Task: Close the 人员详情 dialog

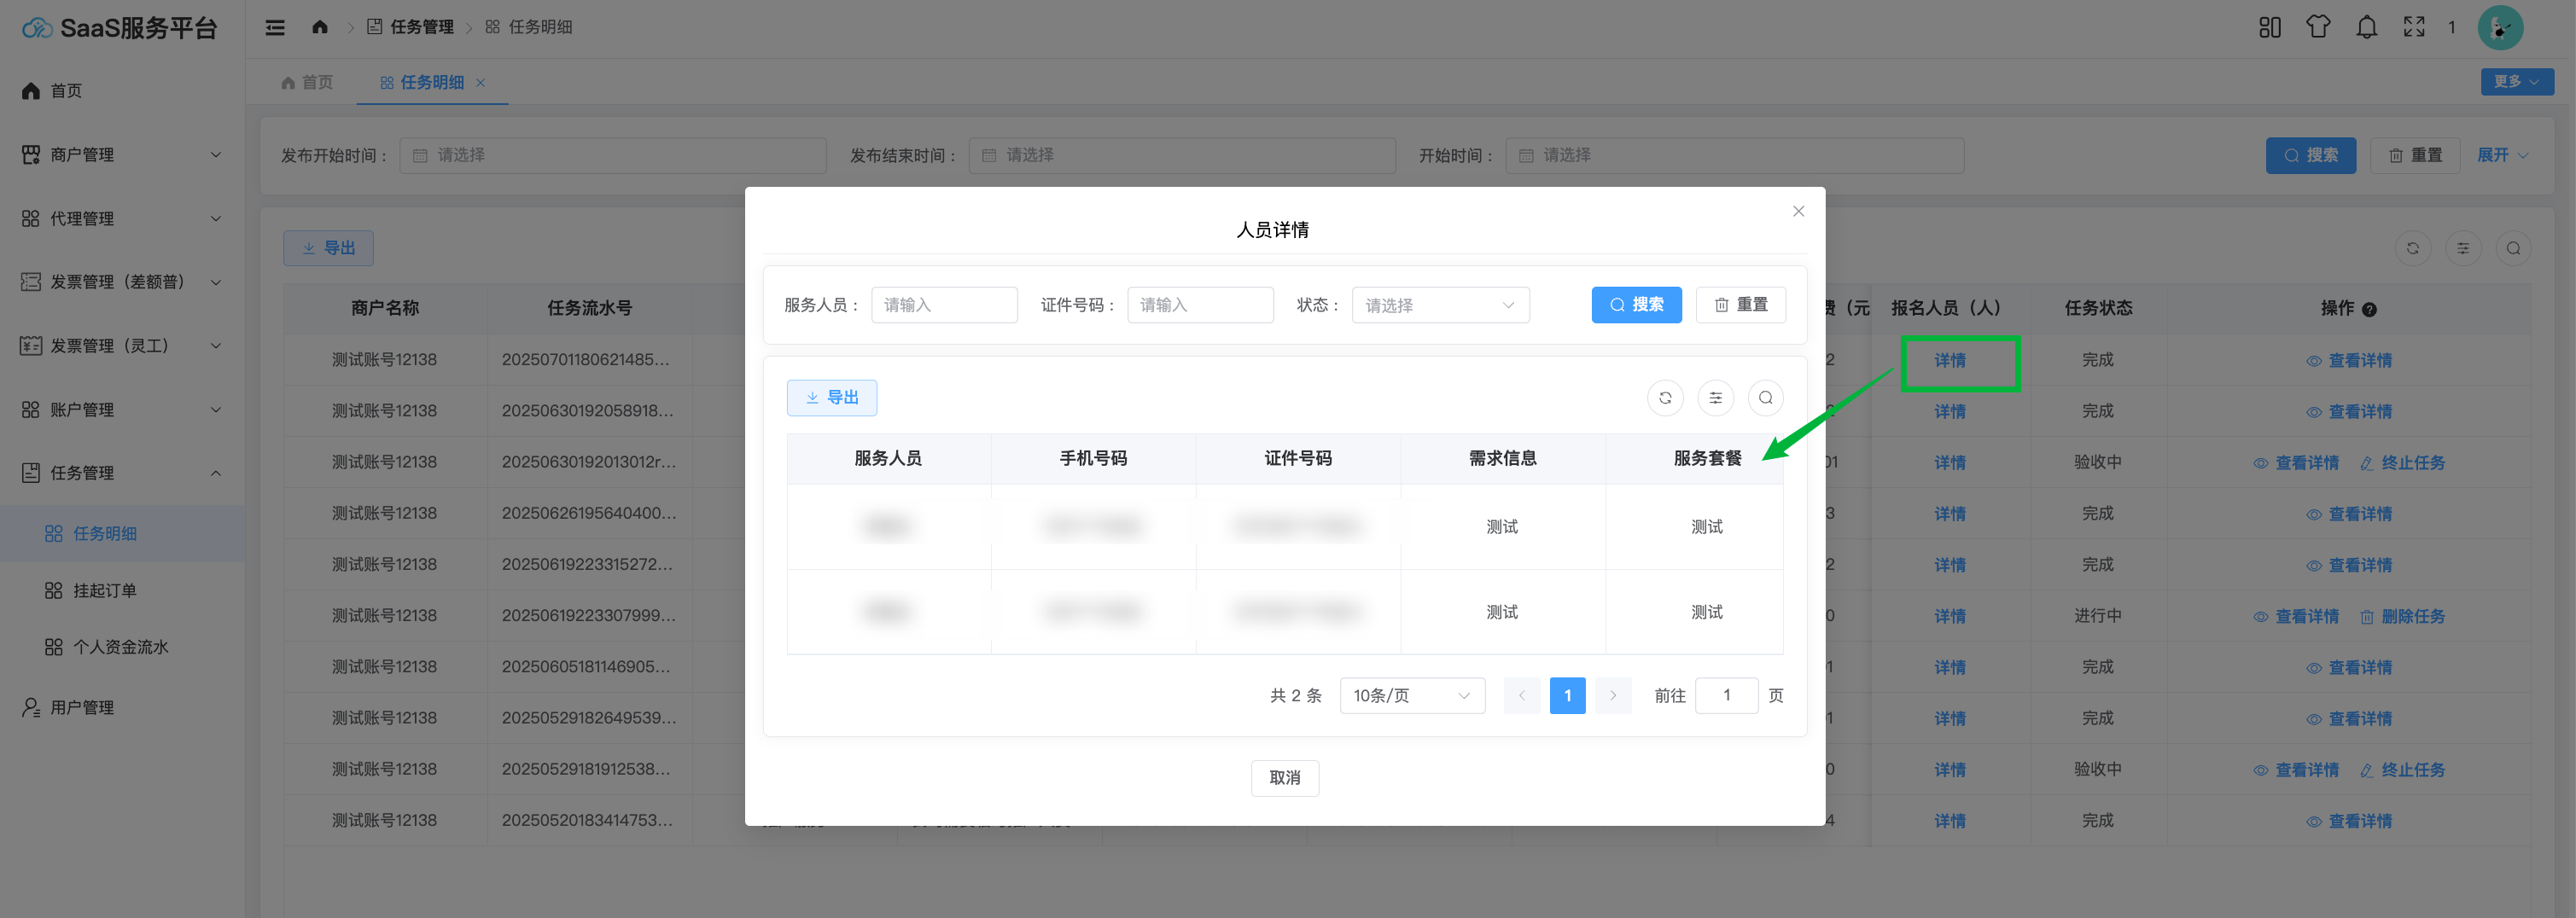Action: [x=1798, y=211]
